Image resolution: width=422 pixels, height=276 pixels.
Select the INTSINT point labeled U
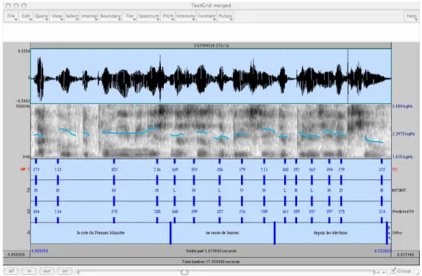tap(242, 190)
